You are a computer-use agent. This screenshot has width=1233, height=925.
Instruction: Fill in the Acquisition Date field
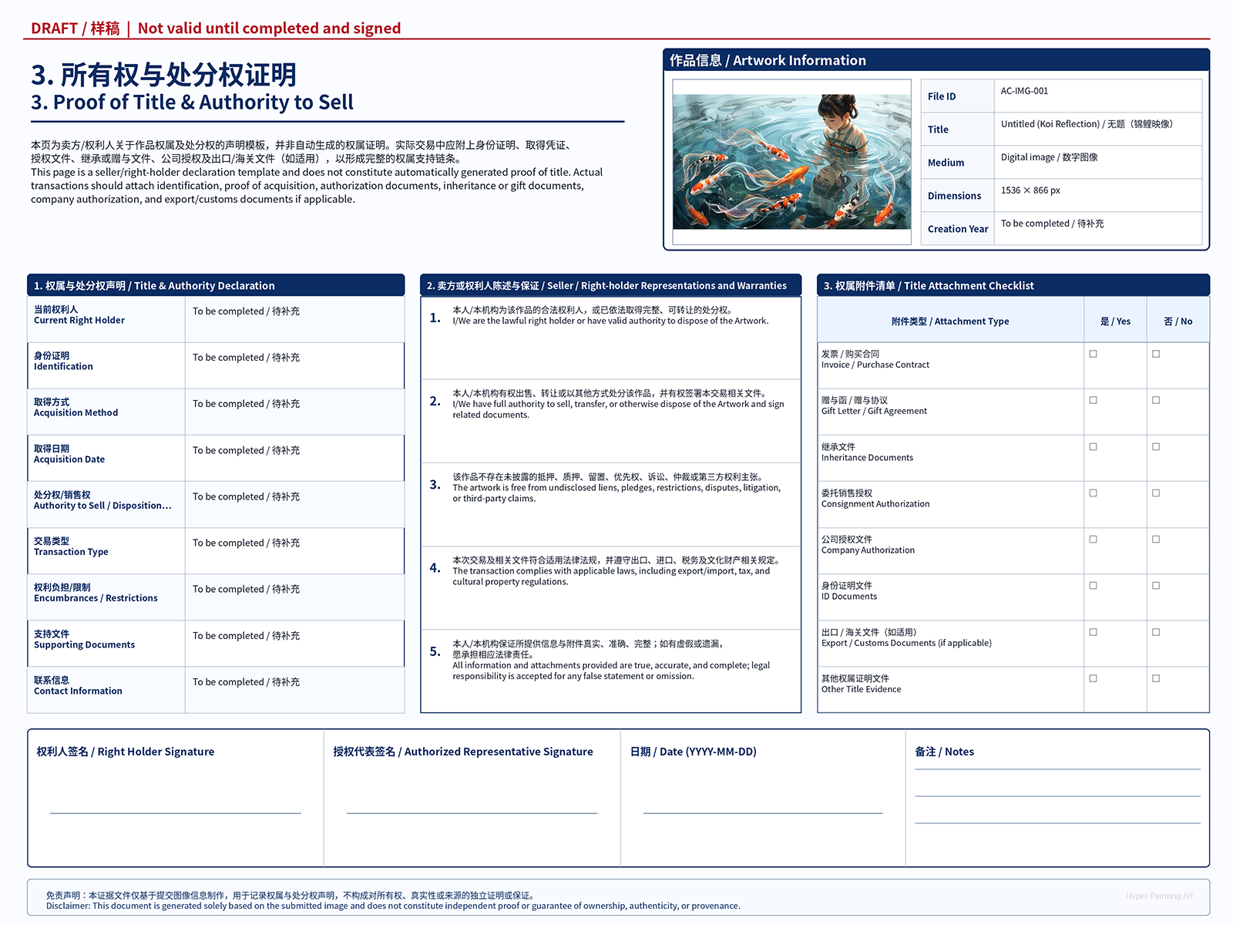pos(294,458)
